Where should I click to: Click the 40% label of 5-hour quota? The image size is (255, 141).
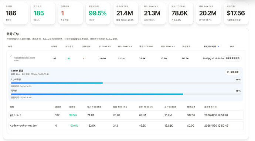coord(238,80)
